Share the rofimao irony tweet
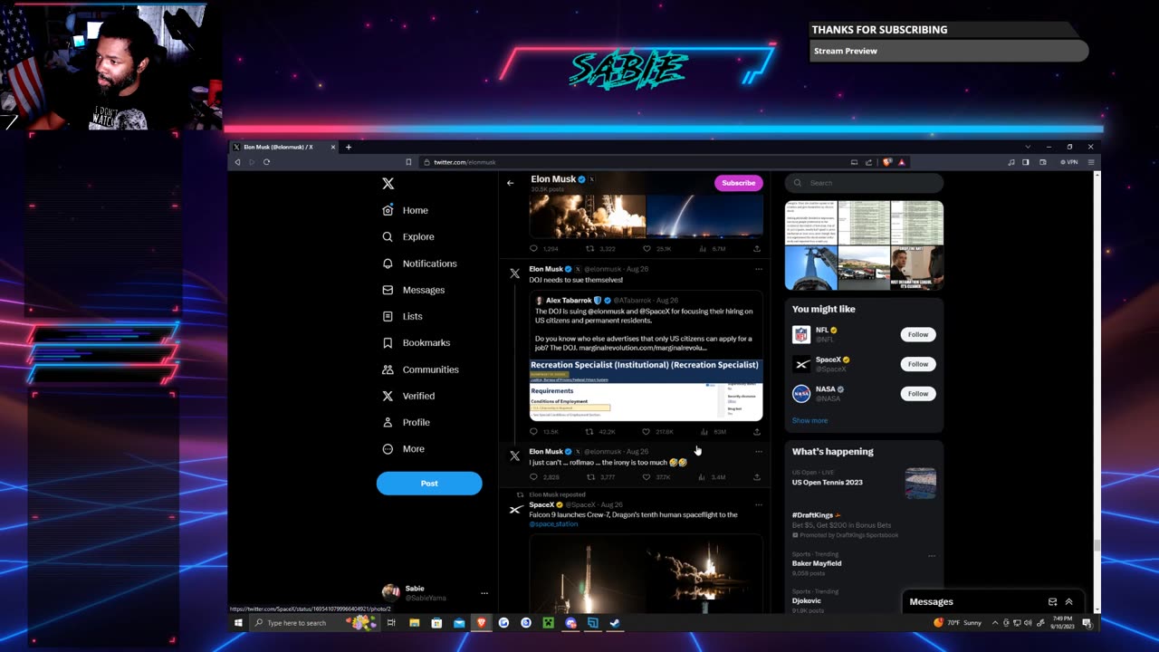 pyautogui.click(x=757, y=476)
